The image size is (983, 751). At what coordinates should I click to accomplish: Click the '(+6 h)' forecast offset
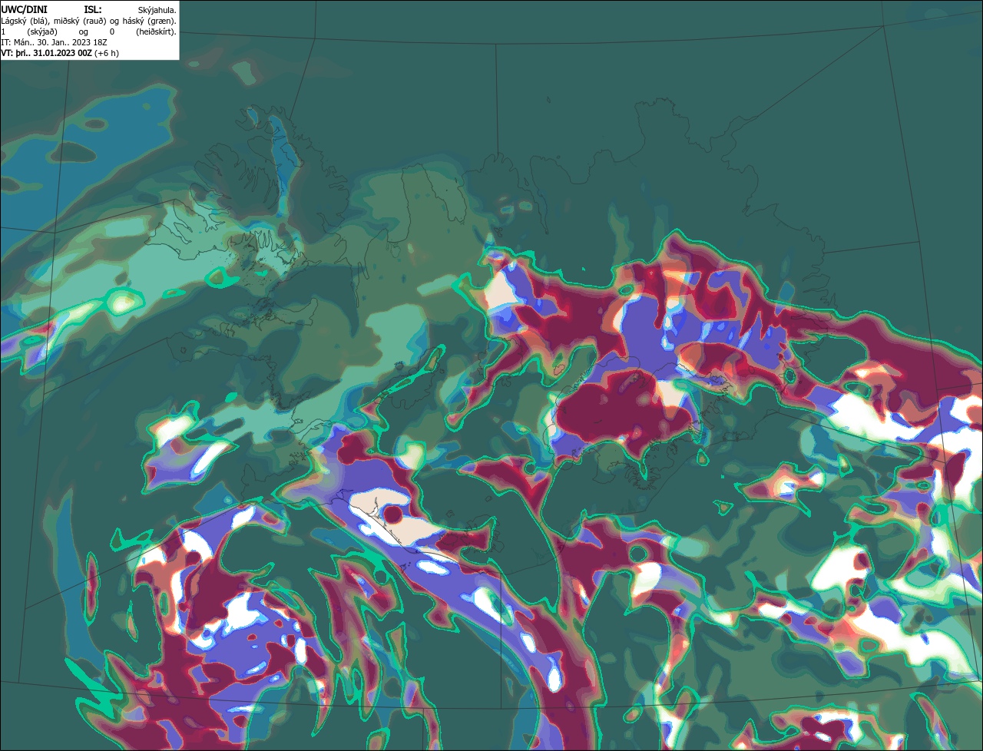107,54
